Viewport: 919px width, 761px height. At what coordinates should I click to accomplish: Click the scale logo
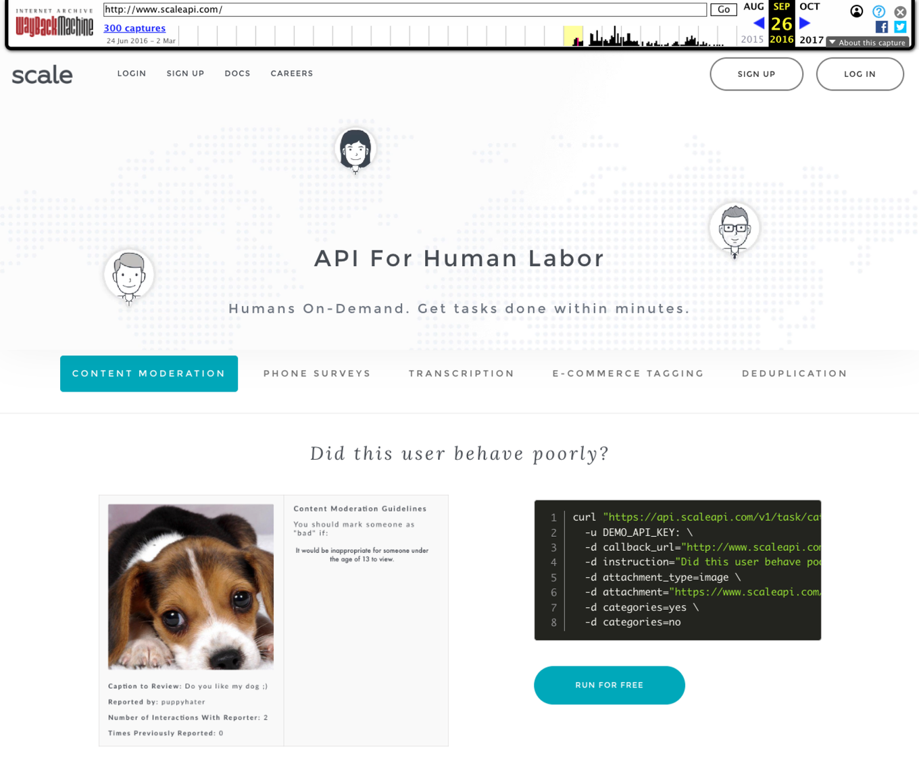(x=42, y=74)
